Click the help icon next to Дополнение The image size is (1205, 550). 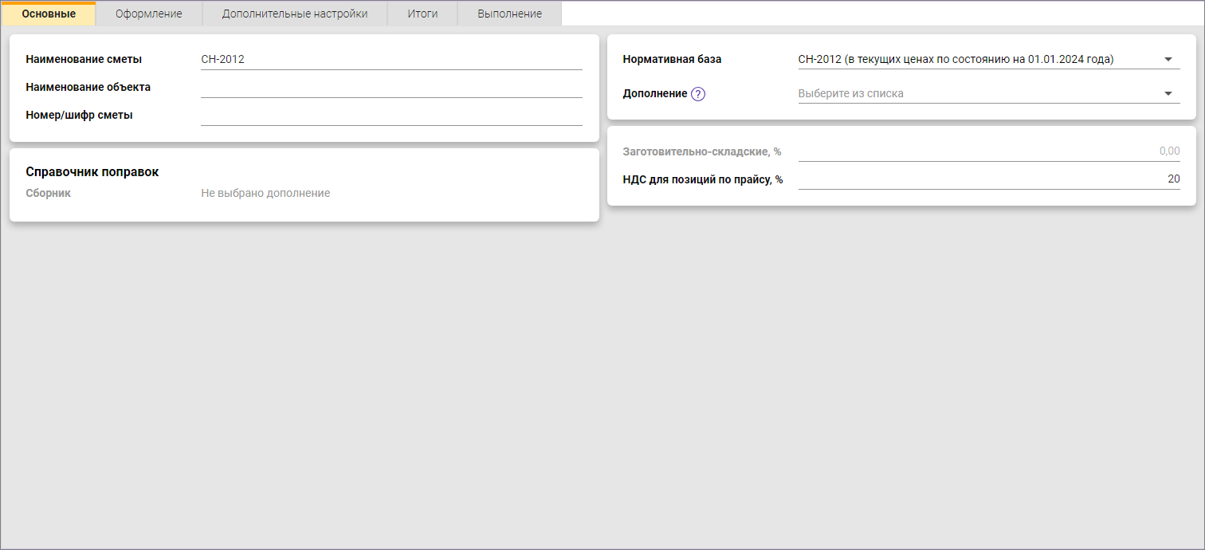(698, 94)
